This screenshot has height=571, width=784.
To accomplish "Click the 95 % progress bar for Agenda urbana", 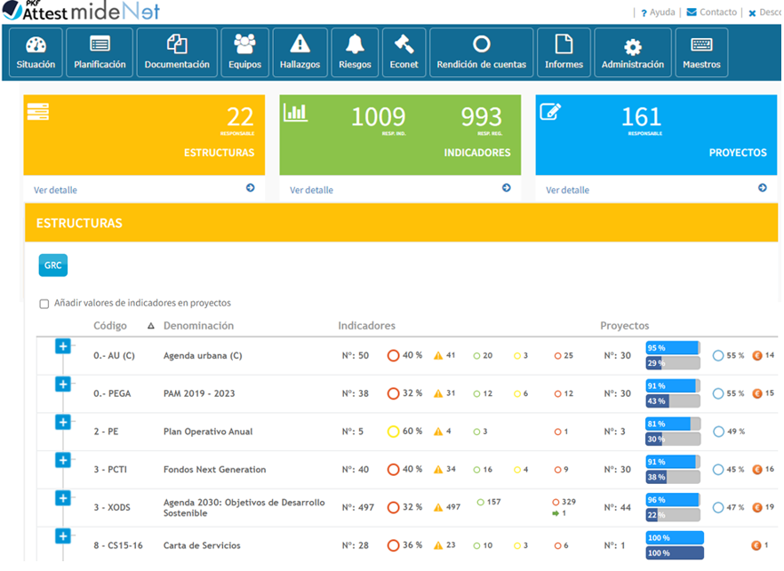I will point(673,348).
